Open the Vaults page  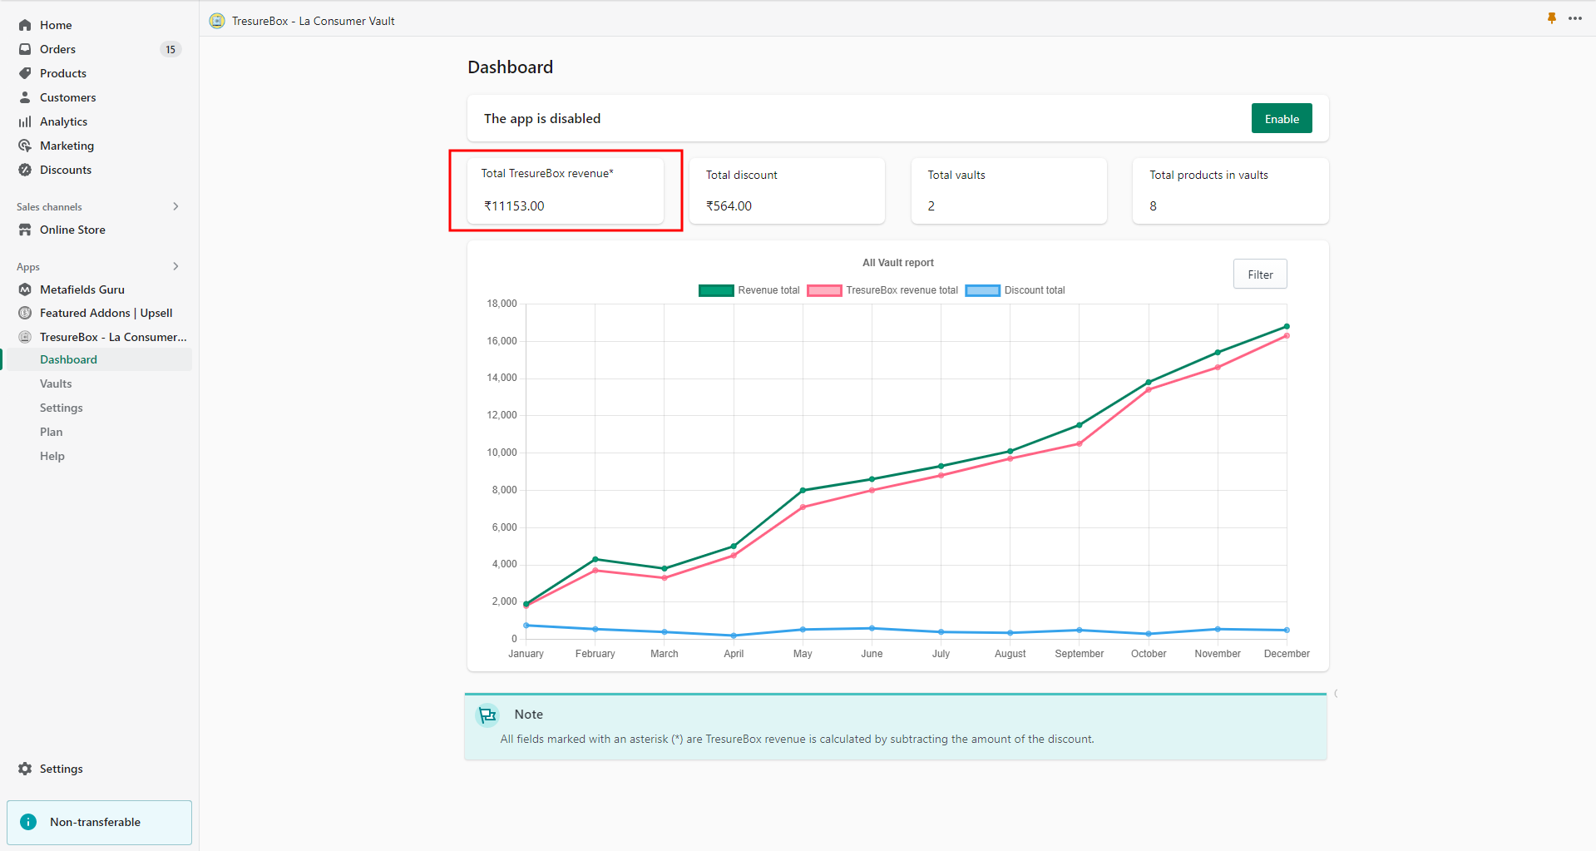coord(56,383)
